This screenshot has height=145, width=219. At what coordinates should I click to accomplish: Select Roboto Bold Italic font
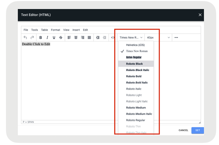point(136,82)
